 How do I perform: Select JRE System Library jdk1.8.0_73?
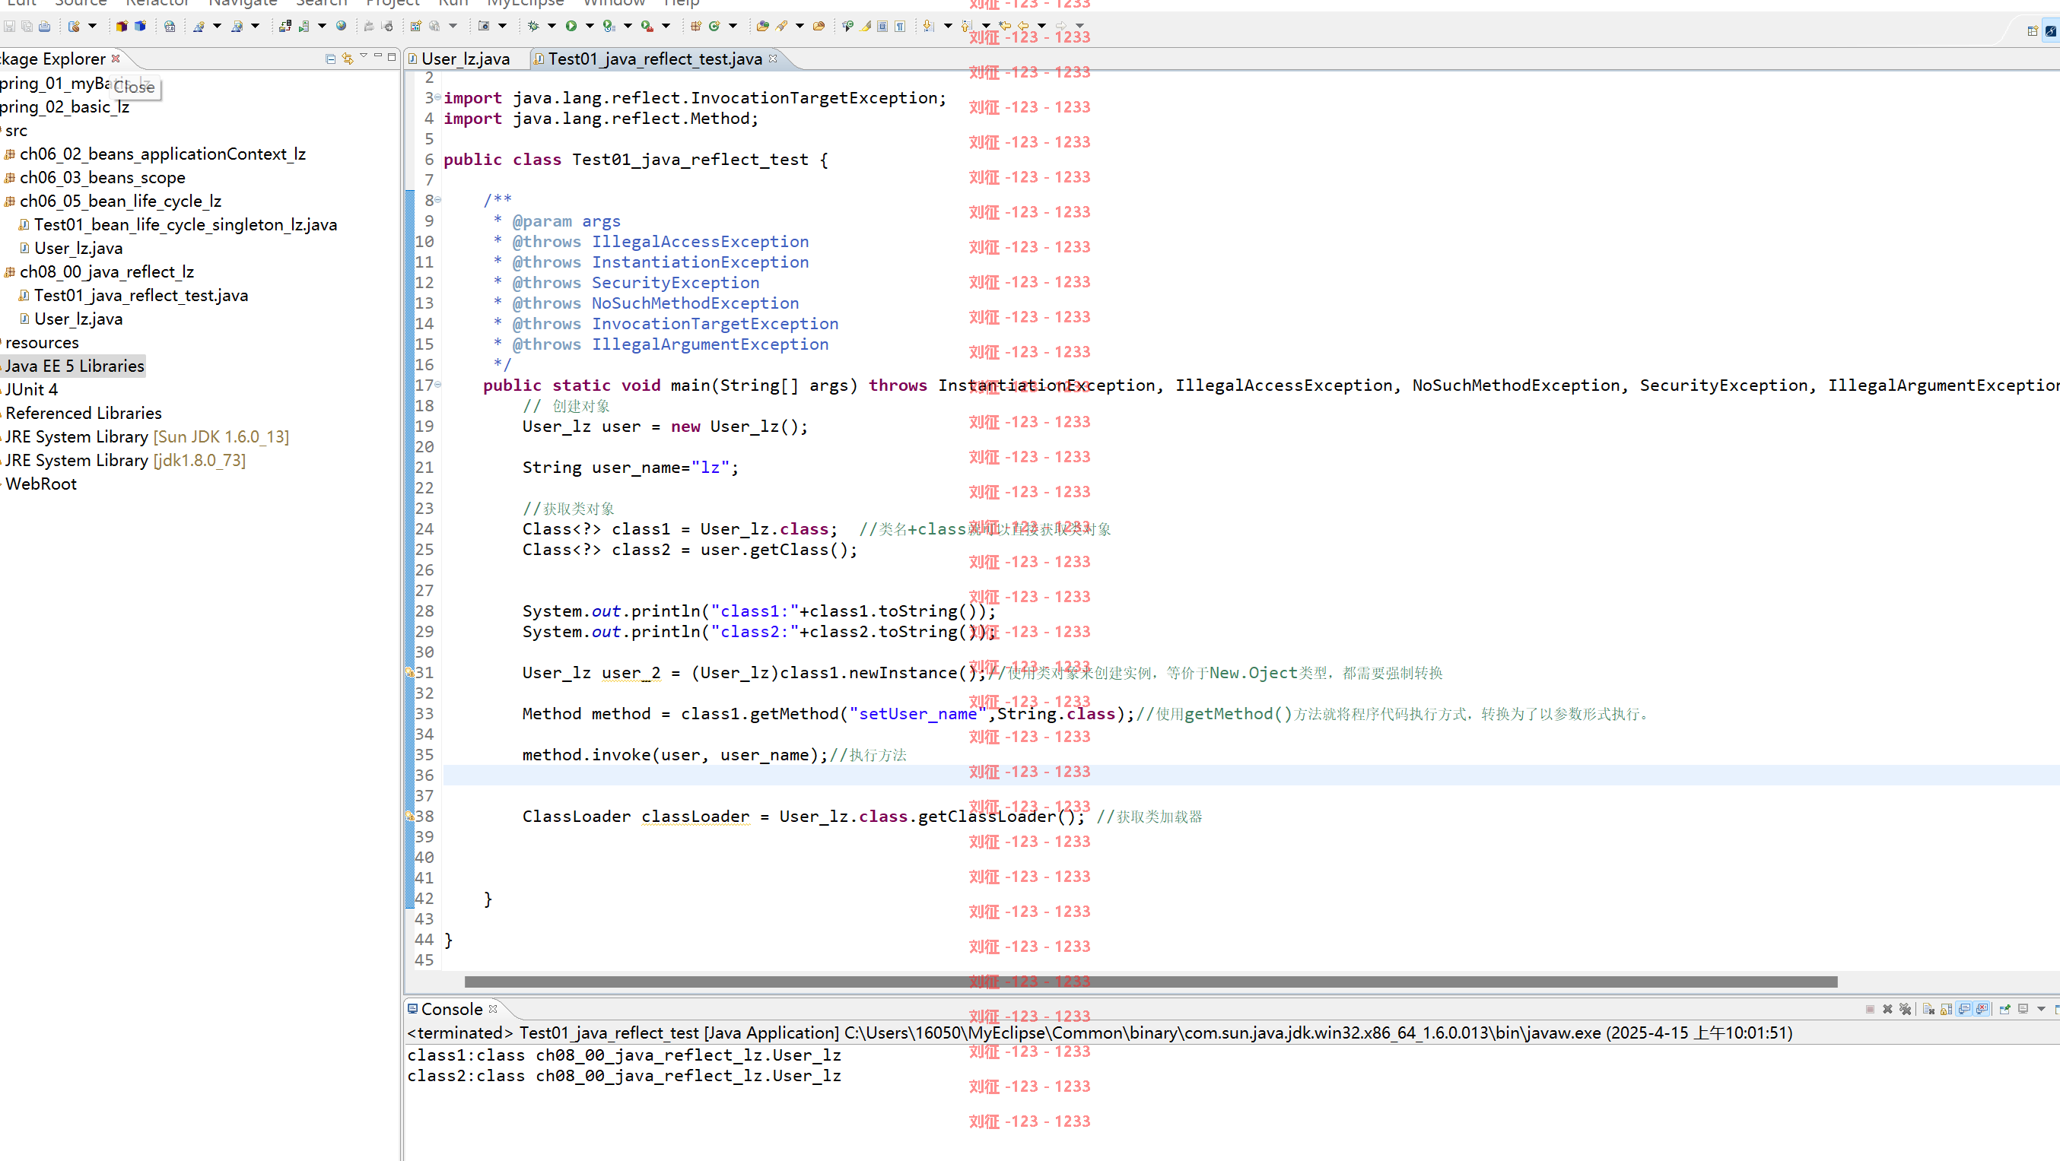pos(124,460)
